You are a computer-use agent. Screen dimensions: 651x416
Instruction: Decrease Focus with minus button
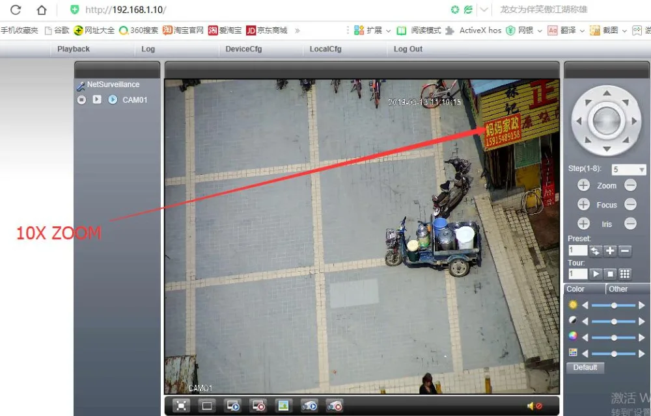630,204
